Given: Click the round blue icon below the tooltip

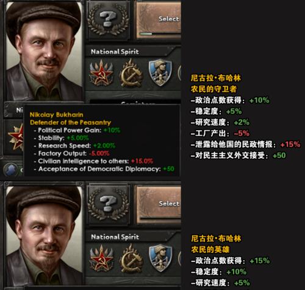Looking at the screenshot, I should [x=10, y=170].
